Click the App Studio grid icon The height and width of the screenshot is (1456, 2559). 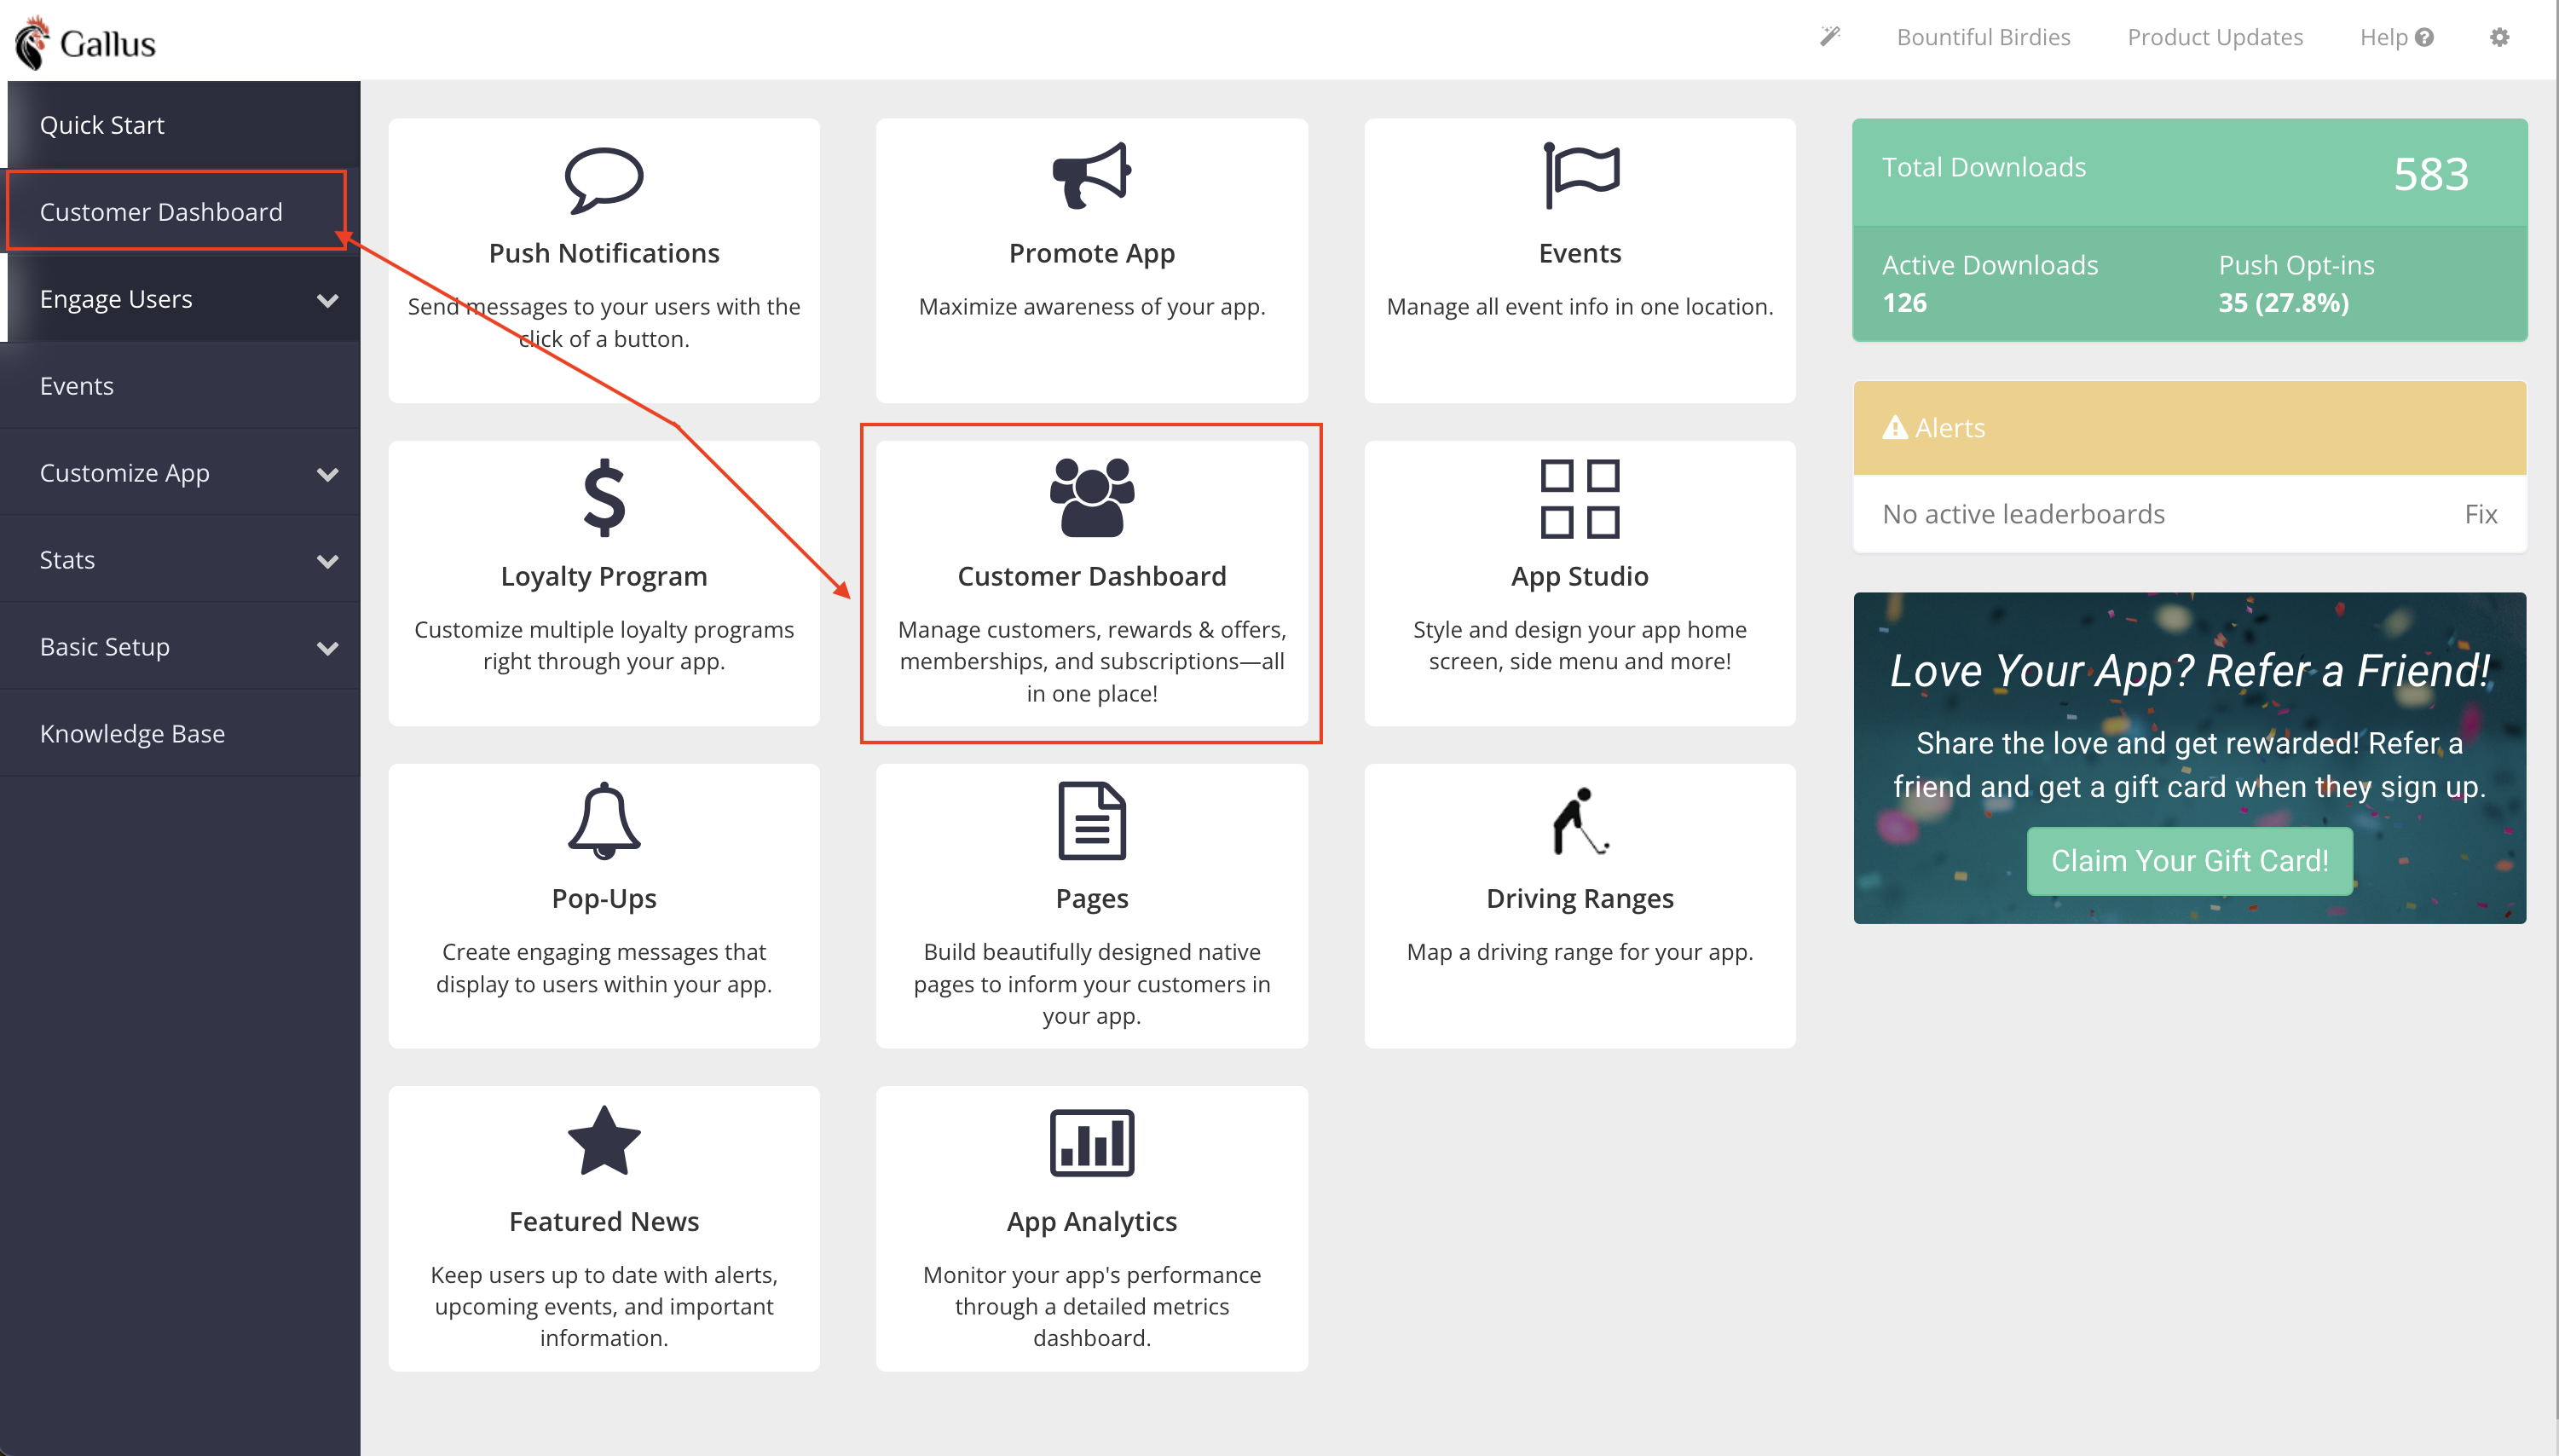tap(1580, 498)
